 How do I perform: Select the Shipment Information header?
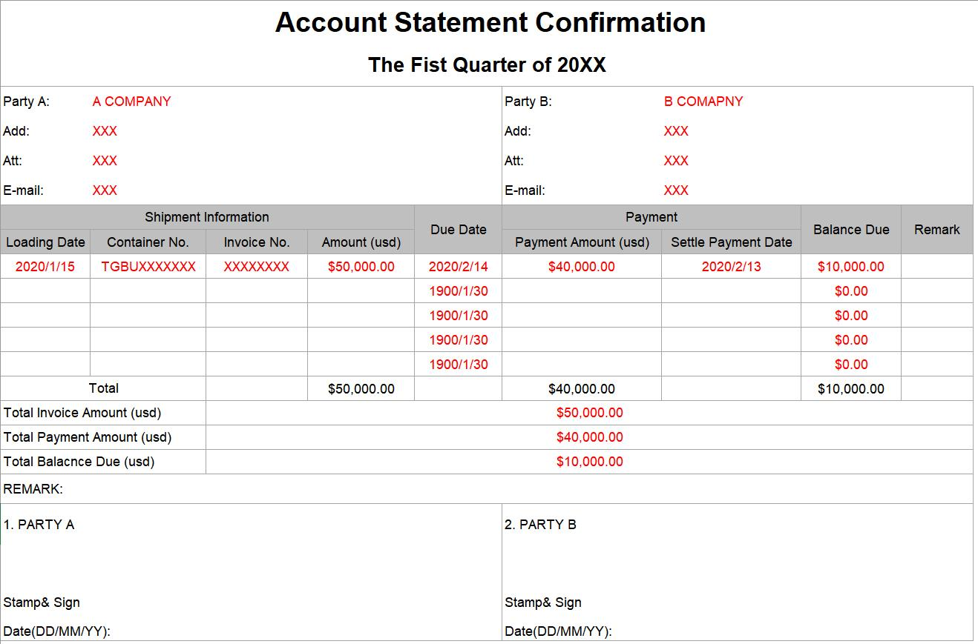click(207, 217)
